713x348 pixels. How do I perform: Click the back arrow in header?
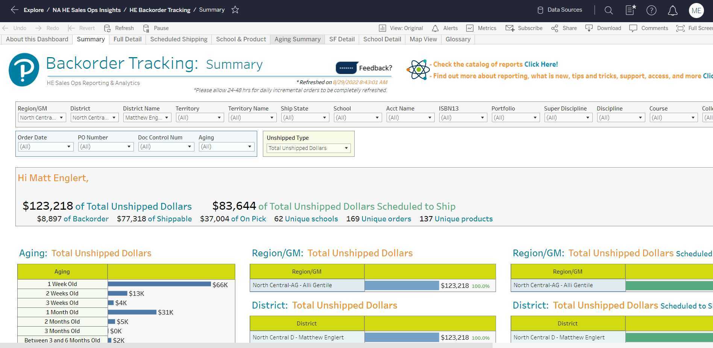tap(14, 10)
